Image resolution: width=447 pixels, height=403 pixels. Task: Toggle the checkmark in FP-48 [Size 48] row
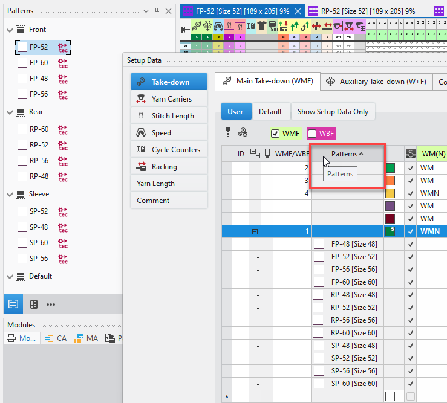point(411,244)
